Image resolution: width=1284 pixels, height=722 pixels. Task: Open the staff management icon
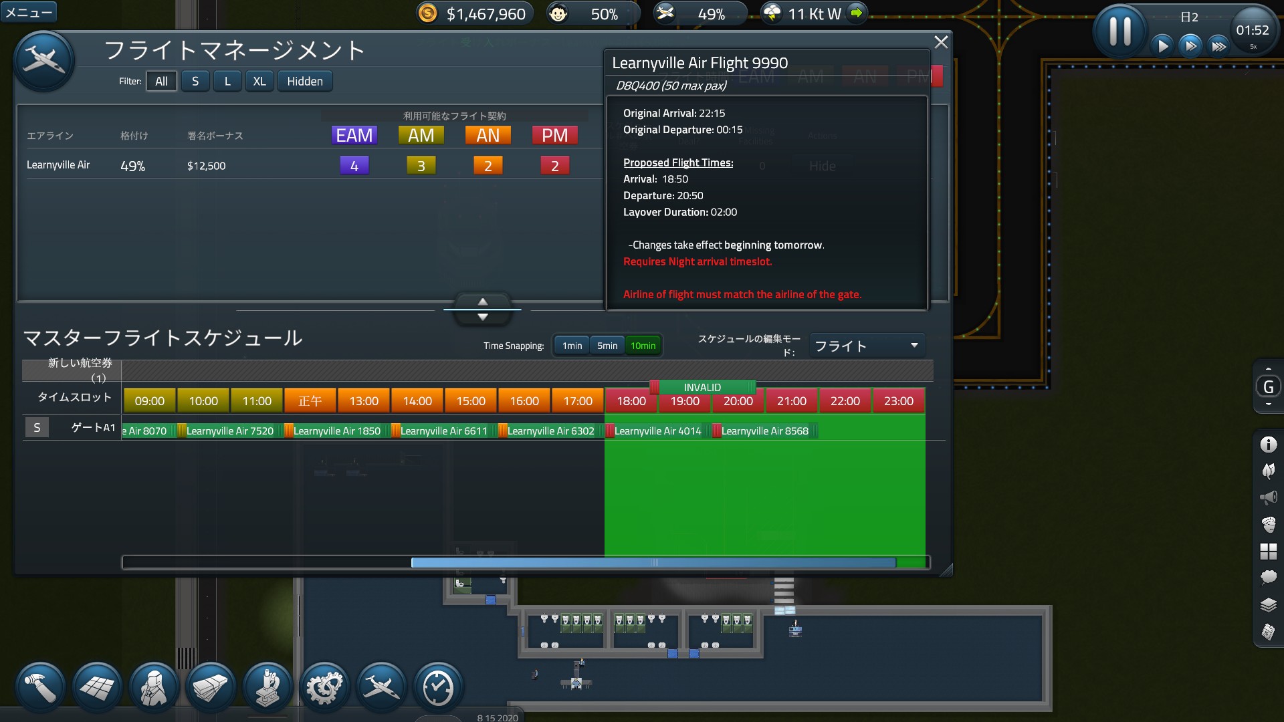154,687
